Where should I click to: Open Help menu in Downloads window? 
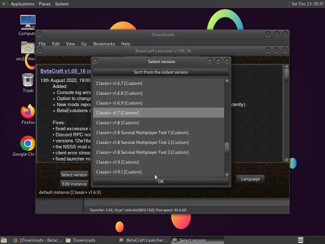pyautogui.click(x=126, y=44)
